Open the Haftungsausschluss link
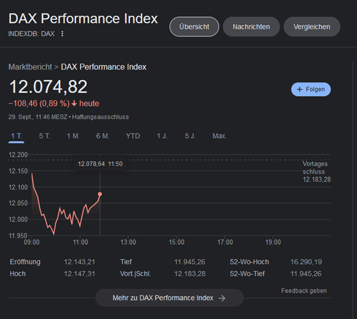The width and height of the screenshot is (357, 319). click(x=100, y=117)
